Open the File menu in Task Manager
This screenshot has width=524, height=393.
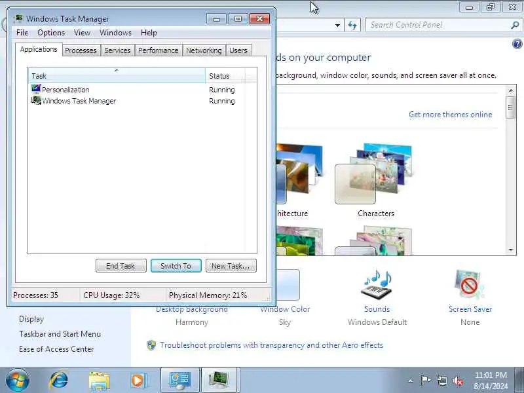(22, 33)
